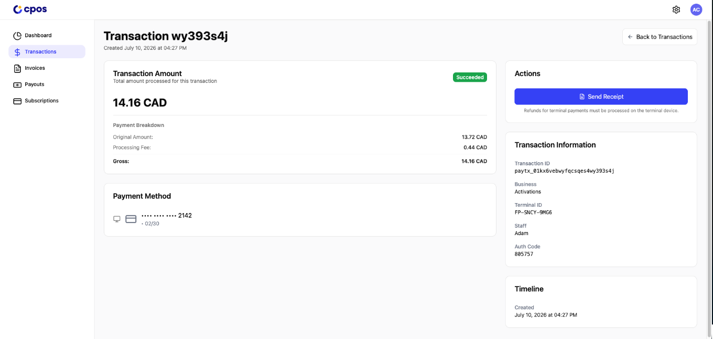The width and height of the screenshot is (713, 339).
Task: Click the Timeline heading
Action: tap(529, 289)
